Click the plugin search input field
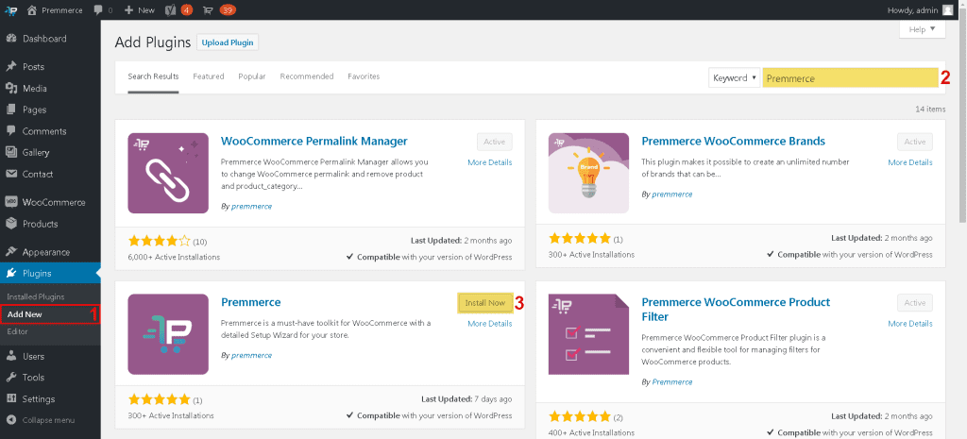The width and height of the screenshot is (967, 439). pos(850,78)
